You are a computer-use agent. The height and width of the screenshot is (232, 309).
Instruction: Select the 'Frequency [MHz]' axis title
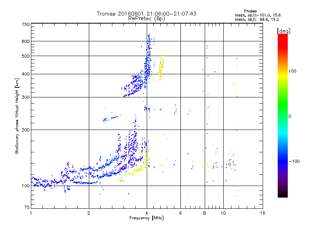click(146, 218)
